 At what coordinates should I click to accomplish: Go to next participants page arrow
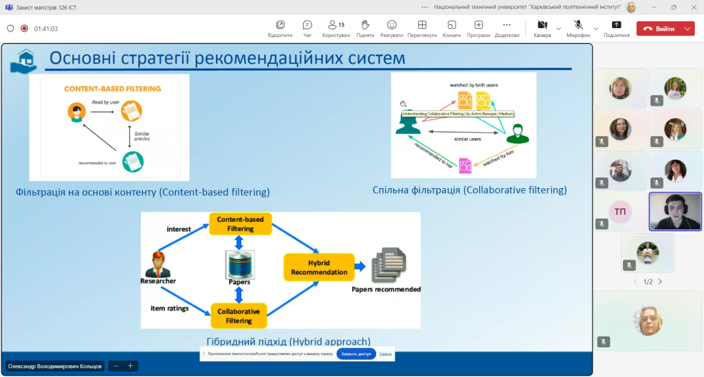(x=660, y=282)
